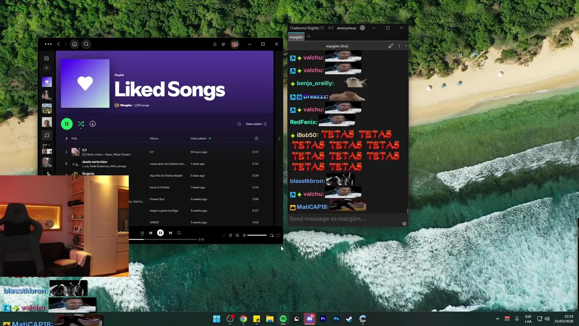Open the music note item in library sidebar
The image size is (579, 326).
tap(47, 135)
